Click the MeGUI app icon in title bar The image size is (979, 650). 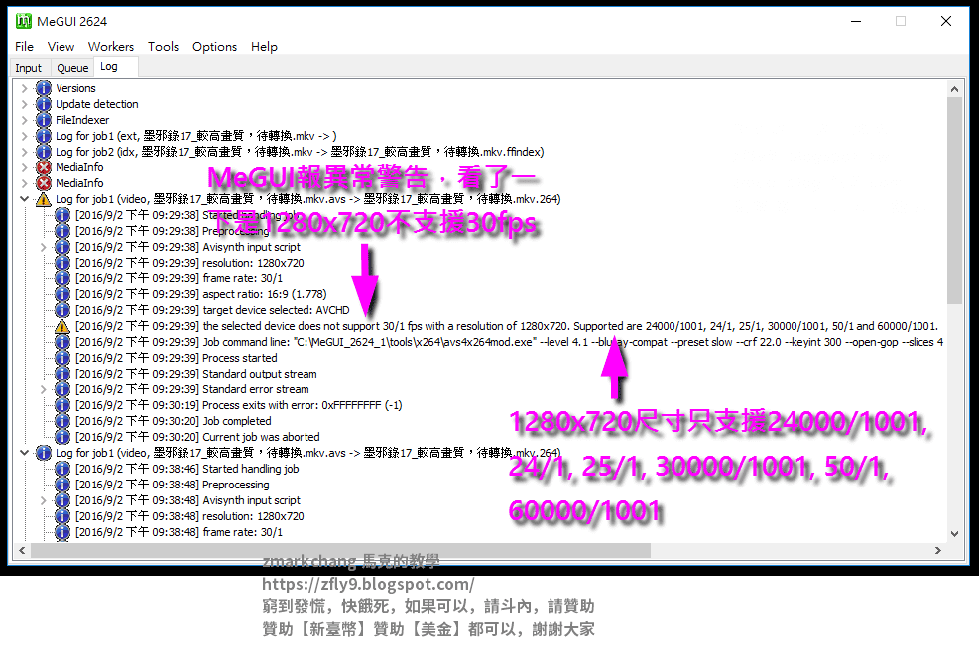(23, 21)
